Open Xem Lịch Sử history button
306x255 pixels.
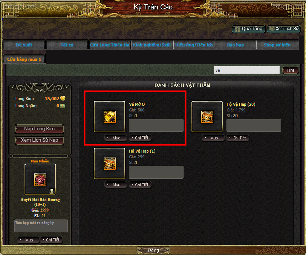point(284,29)
